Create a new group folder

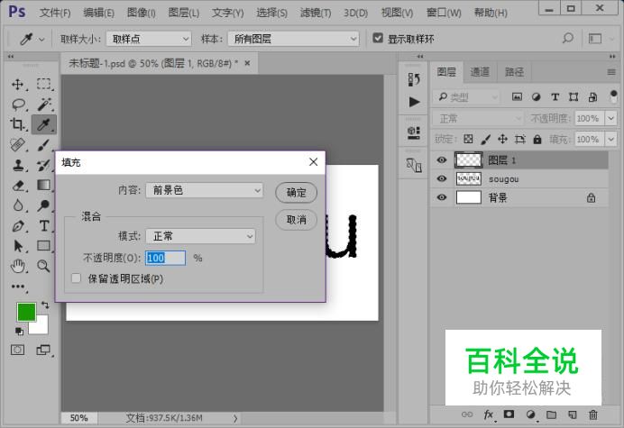pyautogui.click(x=551, y=414)
